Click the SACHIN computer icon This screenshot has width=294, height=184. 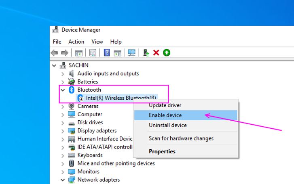[x=63, y=65]
